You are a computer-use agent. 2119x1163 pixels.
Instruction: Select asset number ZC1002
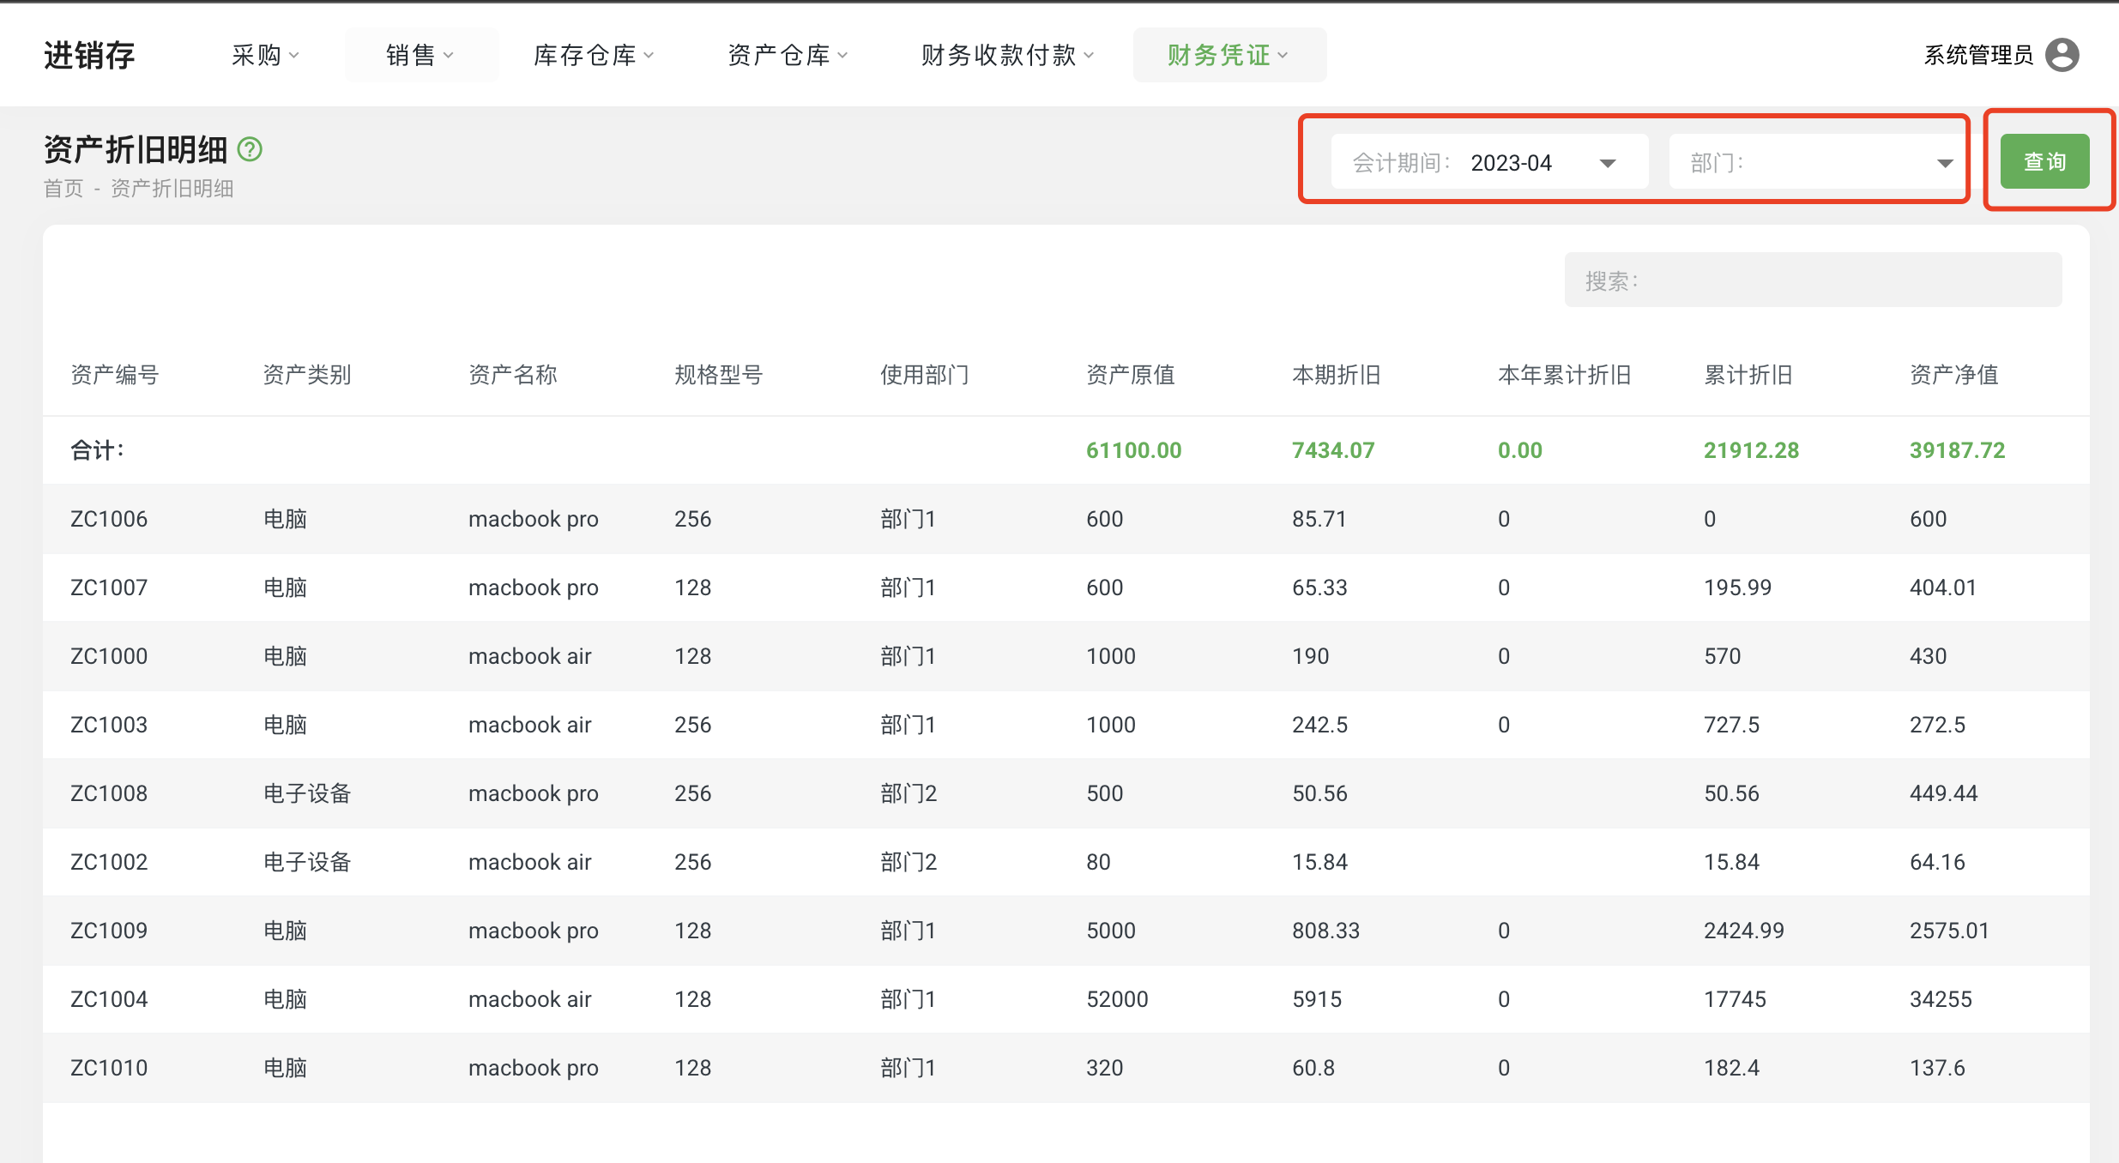109,862
